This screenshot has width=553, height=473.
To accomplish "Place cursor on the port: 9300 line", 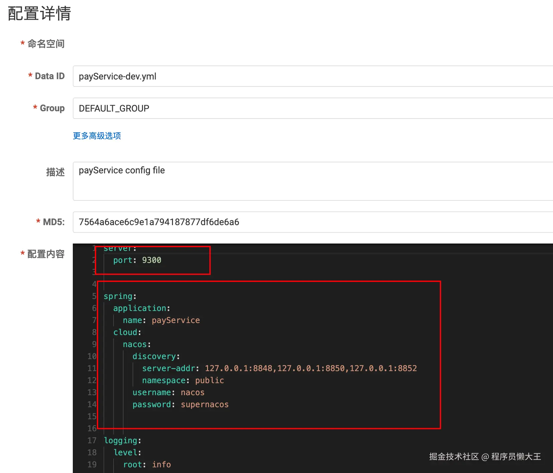I will [x=137, y=260].
